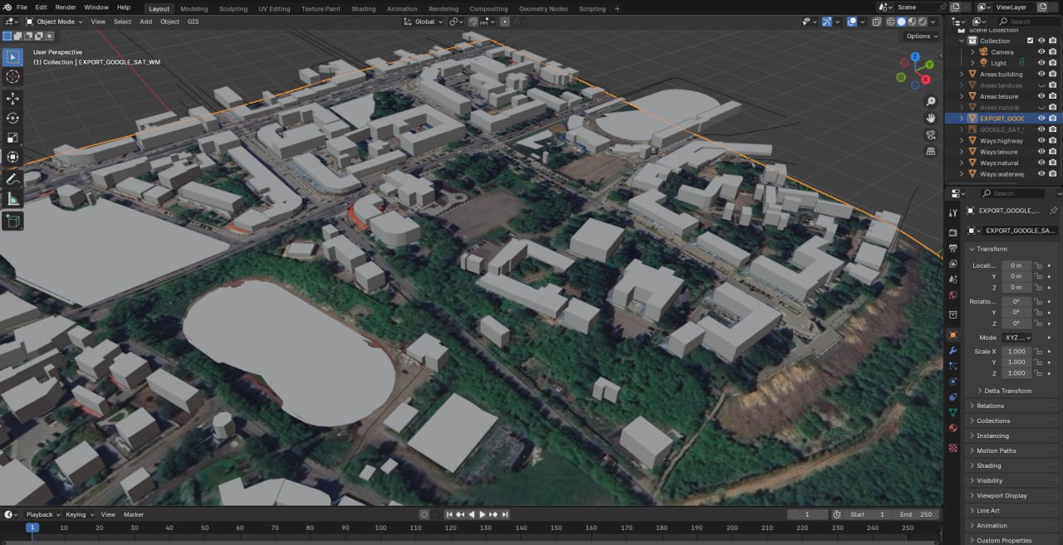Choose the Scale tool

click(x=12, y=138)
